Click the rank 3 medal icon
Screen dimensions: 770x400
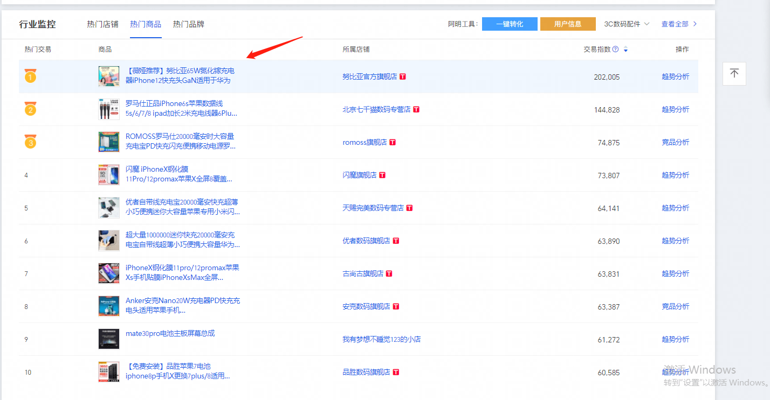pos(31,142)
